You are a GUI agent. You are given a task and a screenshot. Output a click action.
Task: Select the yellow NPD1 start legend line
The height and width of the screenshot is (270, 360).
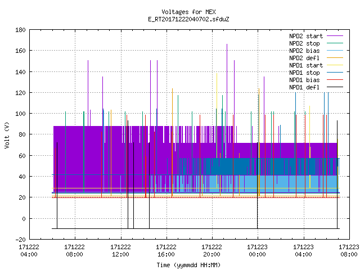pyautogui.click(x=335, y=65)
